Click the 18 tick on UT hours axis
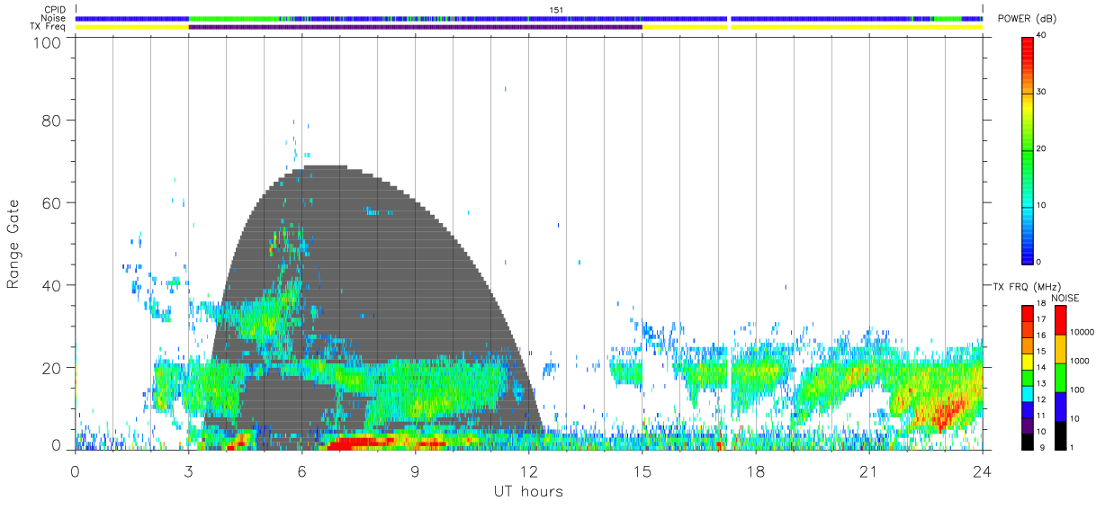The width and height of the screenshot is (1105, 510). (x=755, y=470)
